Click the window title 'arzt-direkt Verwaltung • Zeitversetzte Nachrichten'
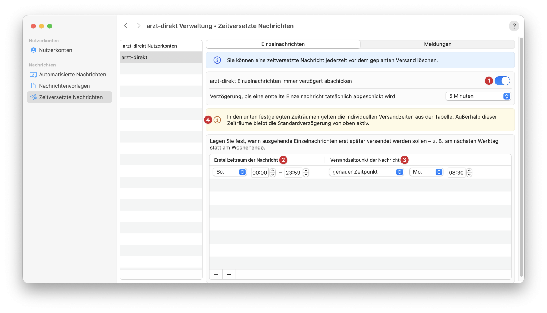 (x=220, y=26)
